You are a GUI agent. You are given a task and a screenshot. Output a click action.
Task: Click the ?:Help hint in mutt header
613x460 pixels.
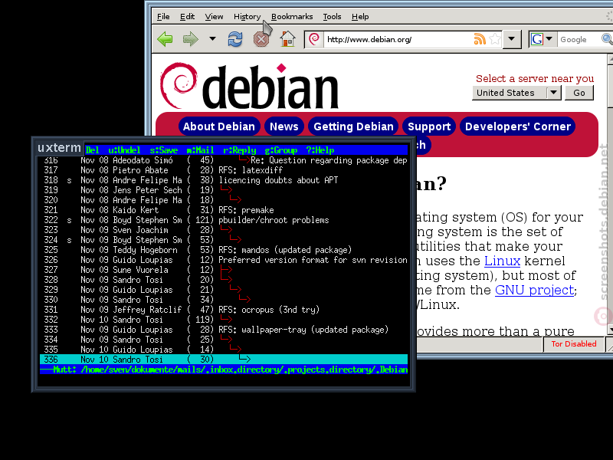coord(320,150)
